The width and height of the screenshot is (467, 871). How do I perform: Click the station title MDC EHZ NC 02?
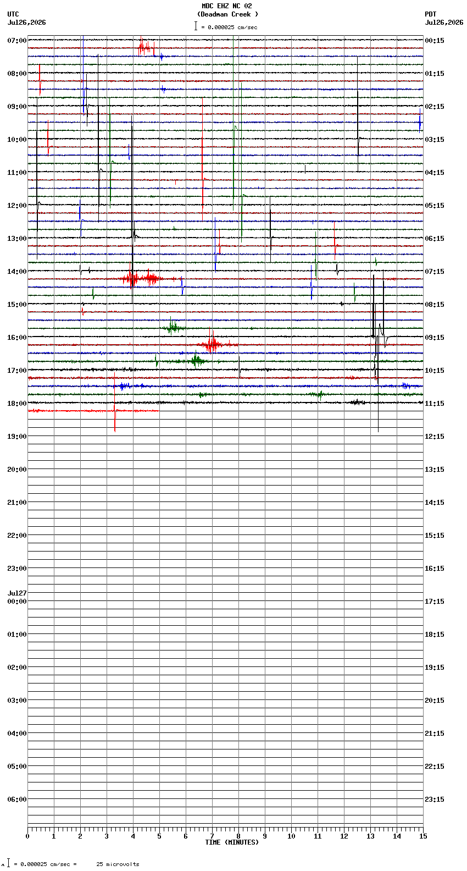point(227,6)
